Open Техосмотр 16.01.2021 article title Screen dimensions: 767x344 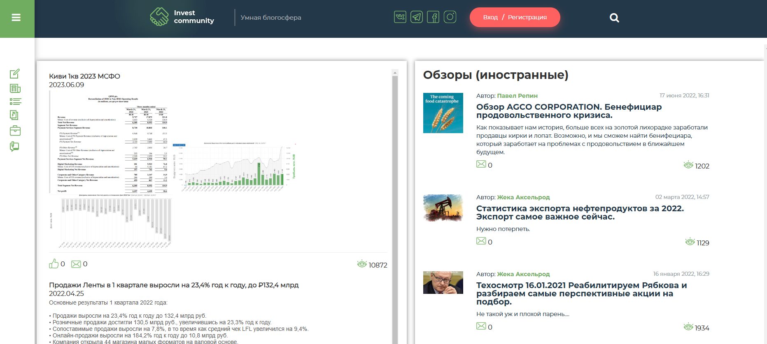click(x=581, y=293)
